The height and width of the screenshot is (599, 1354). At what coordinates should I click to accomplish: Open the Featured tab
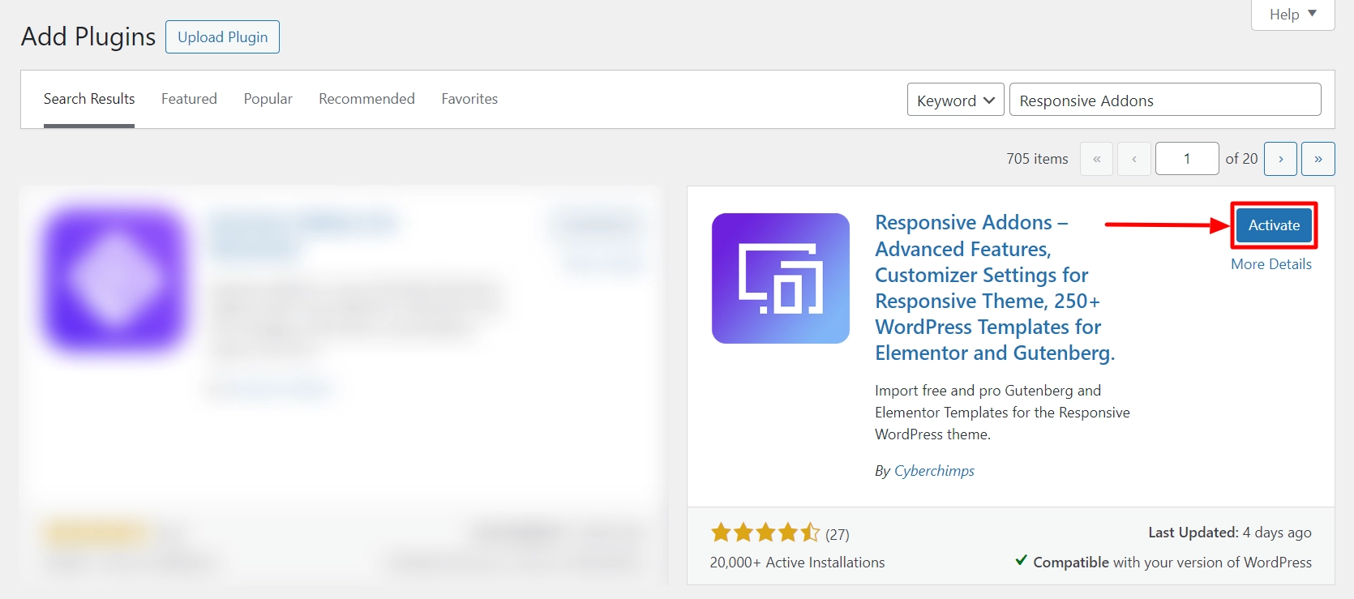pos(189,99)
